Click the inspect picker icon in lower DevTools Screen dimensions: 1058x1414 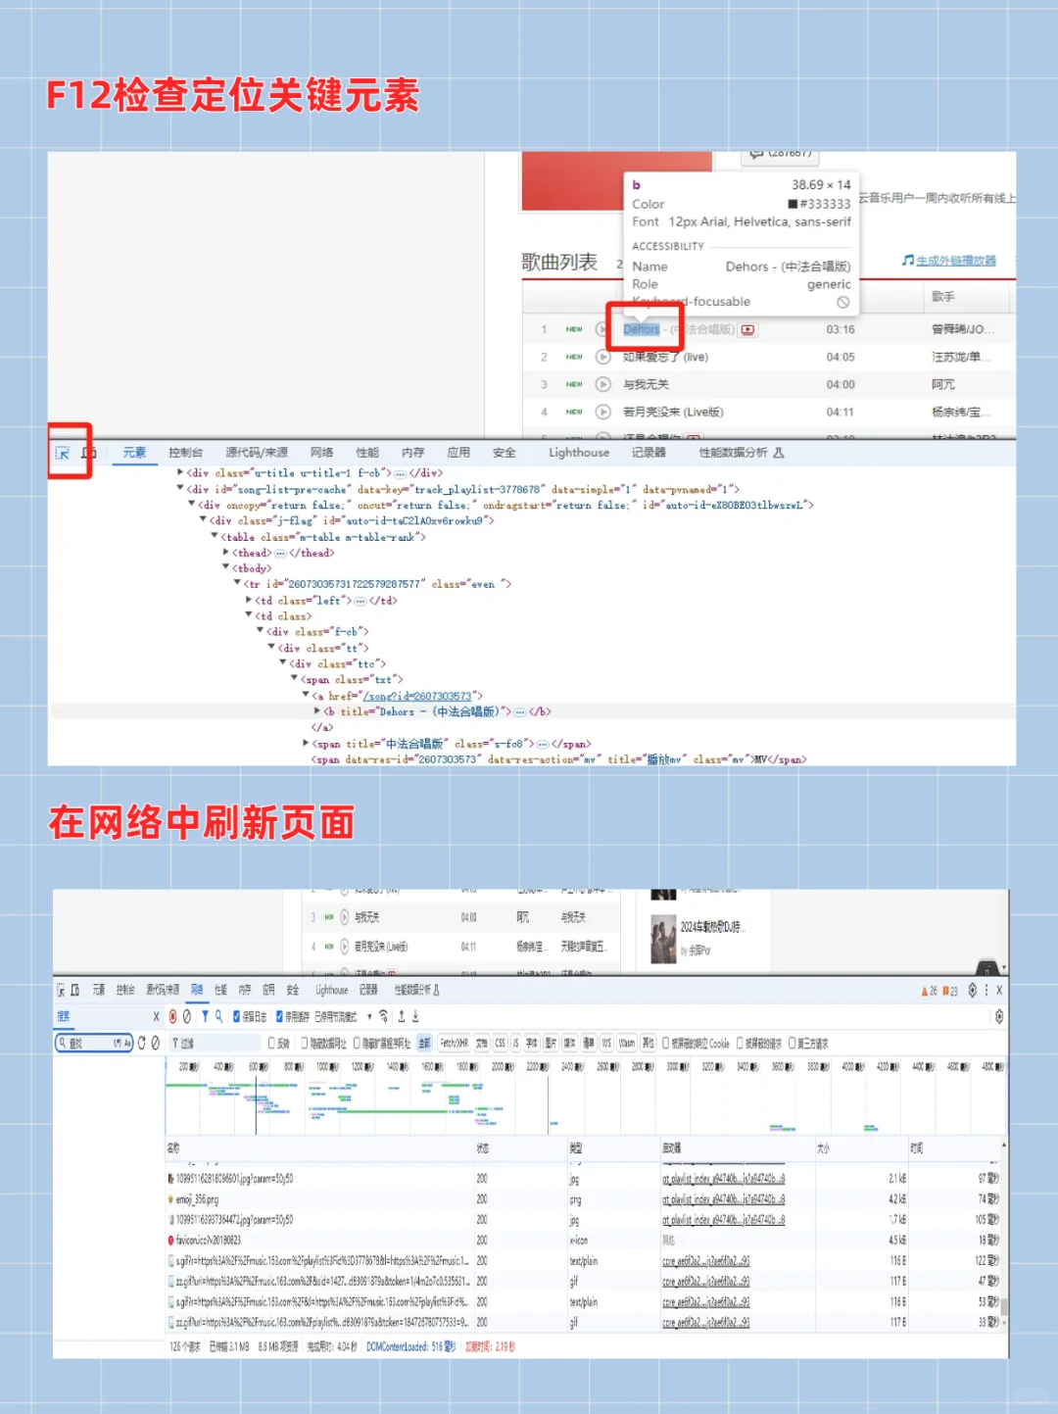pyautogui.click(x=61, y=990)
